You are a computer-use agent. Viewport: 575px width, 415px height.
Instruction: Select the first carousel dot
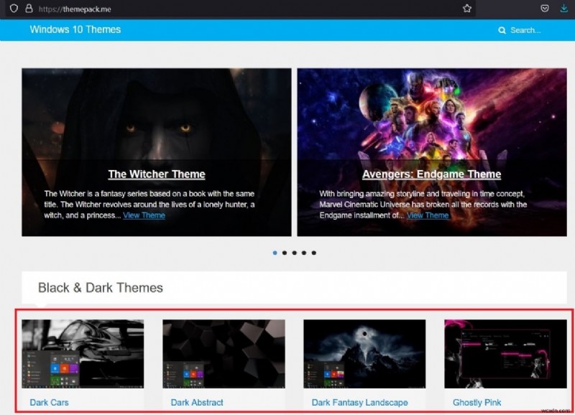coord(275,253)
